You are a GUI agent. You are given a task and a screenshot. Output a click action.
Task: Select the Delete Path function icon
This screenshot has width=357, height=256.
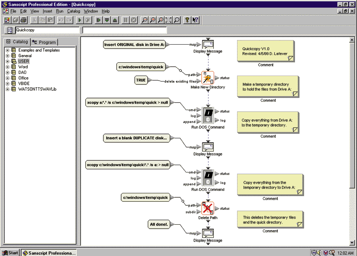pos(208,209)
